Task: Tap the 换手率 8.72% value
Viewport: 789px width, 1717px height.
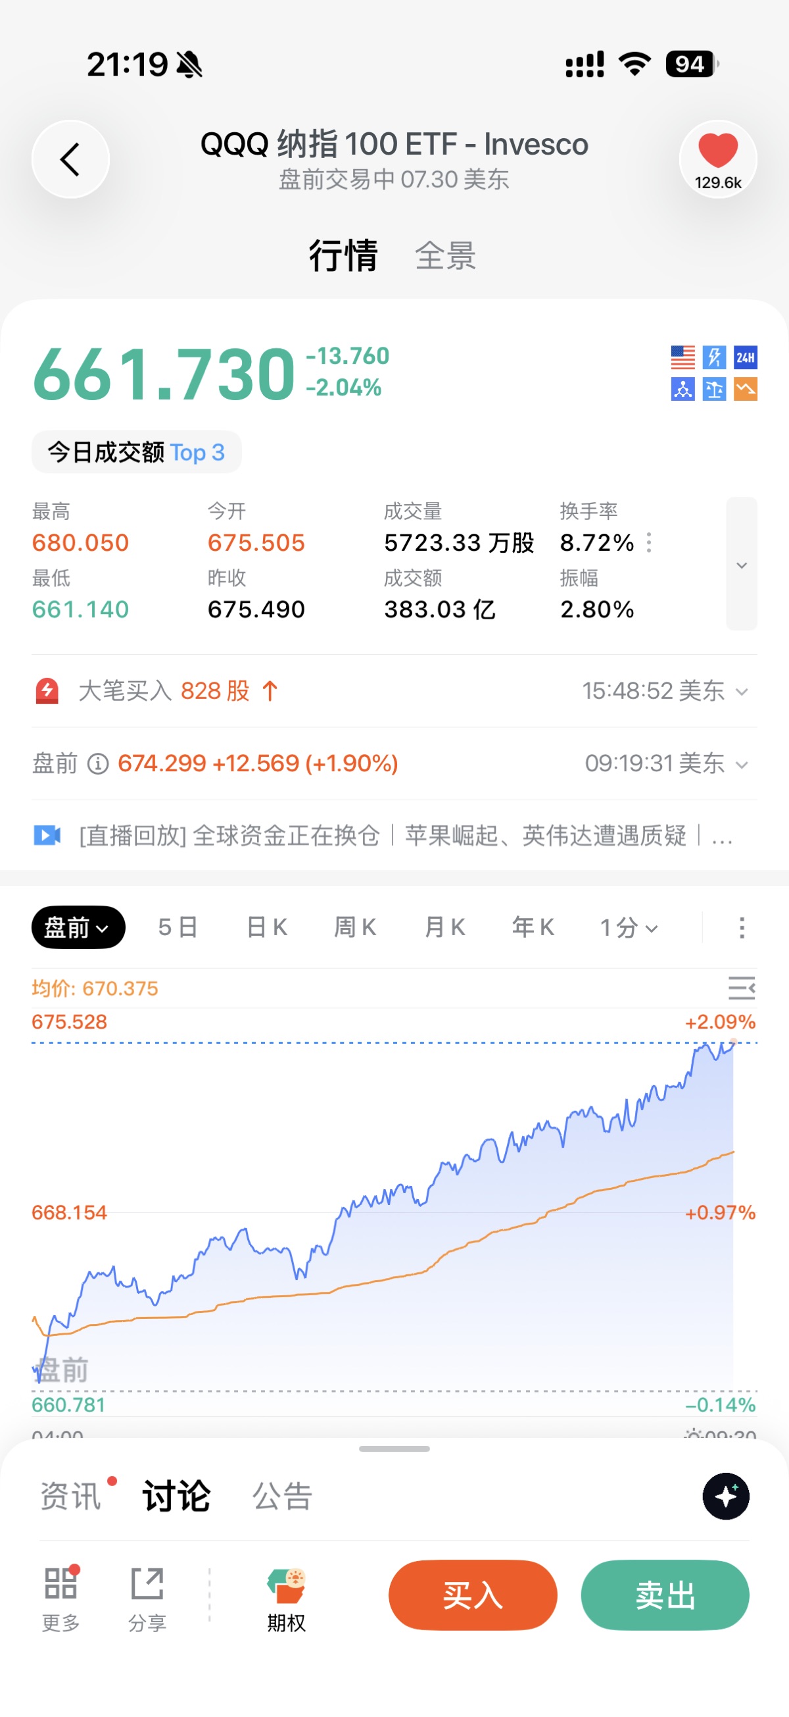Action: (597, 542)
